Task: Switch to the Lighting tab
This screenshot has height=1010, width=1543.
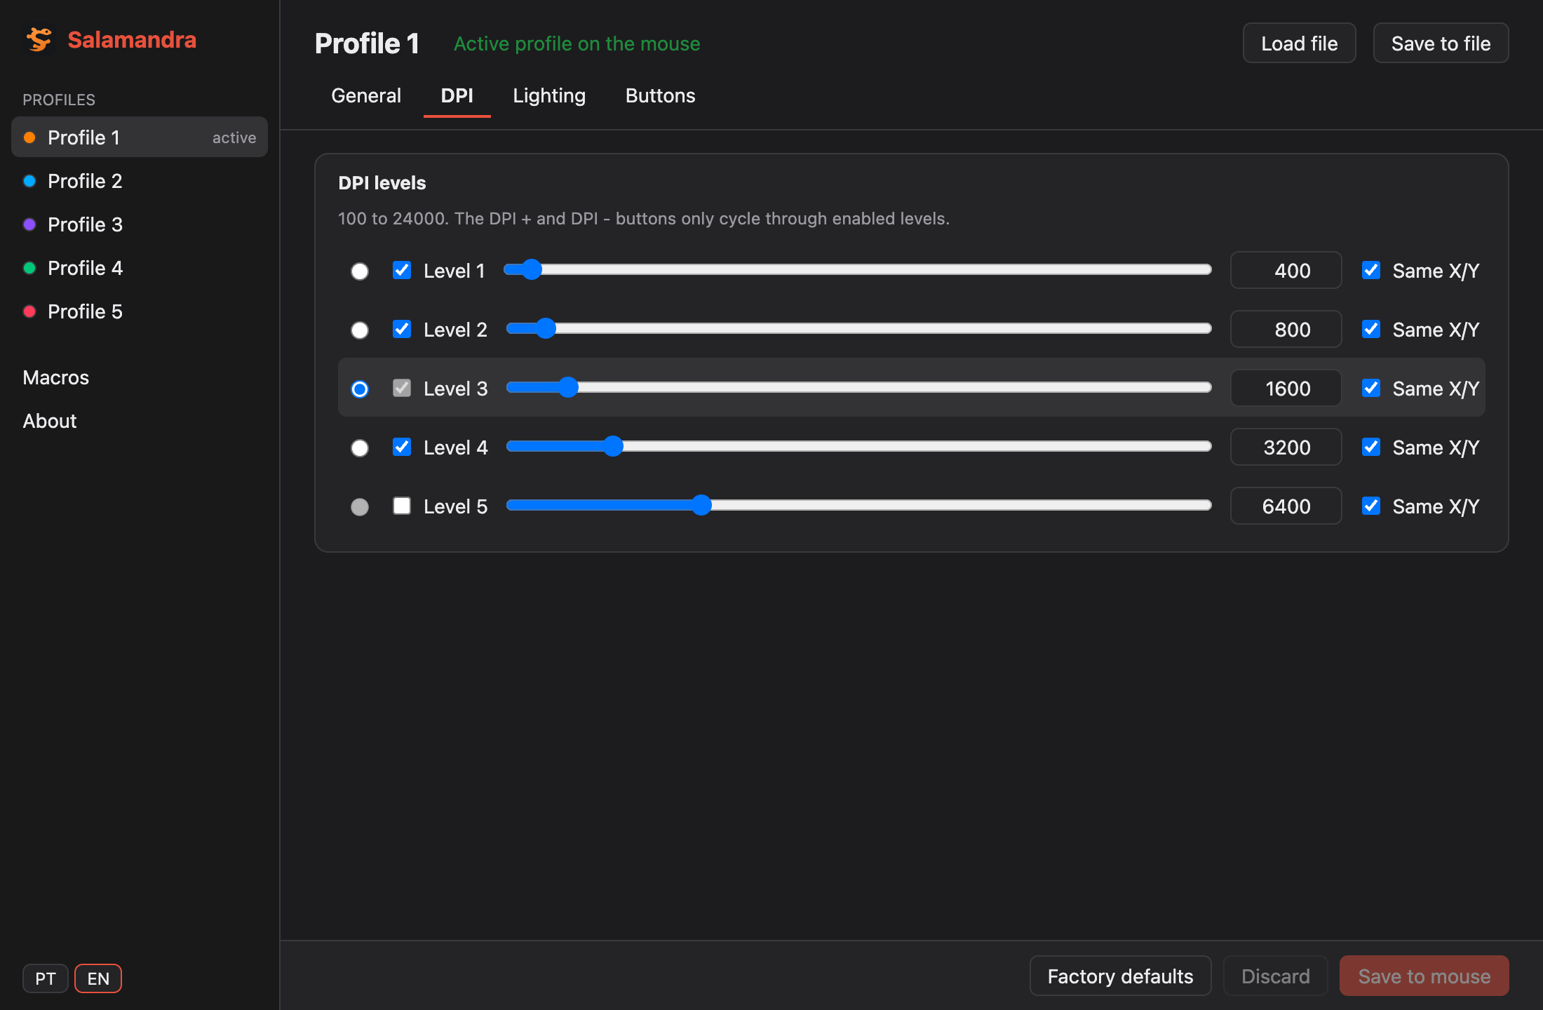Action: coord(549,95)
